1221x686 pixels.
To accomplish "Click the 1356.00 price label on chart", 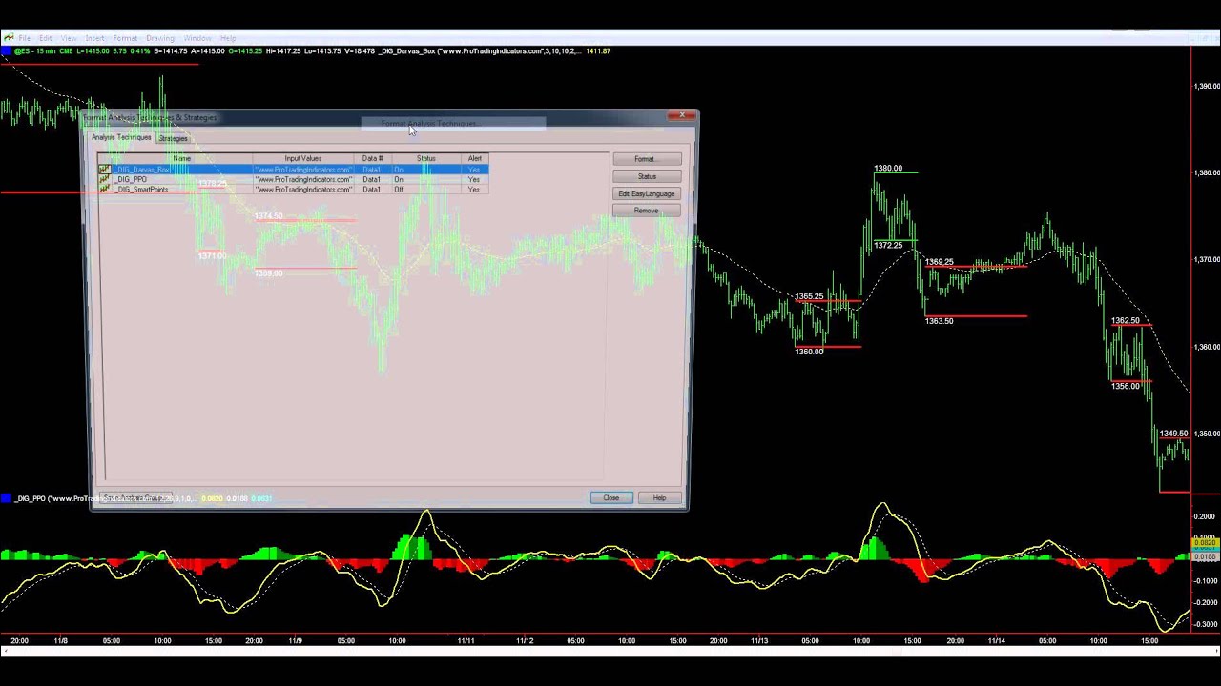I will pos(1126,386).
